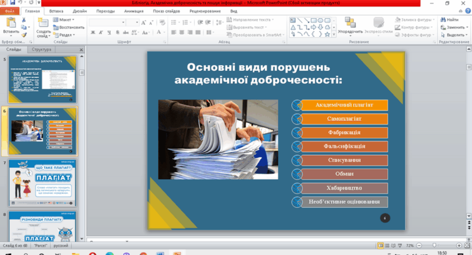The height and width of the screenshot is (255, 472).
Task: Toggle strikethrough abc formatting
Action: click(x=125, y=33)
